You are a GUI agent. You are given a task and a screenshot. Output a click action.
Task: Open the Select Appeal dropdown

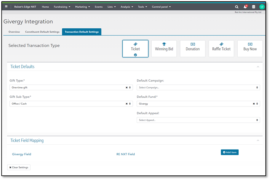(198, 120)
